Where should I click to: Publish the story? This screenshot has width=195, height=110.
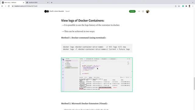tap(132, 11)
